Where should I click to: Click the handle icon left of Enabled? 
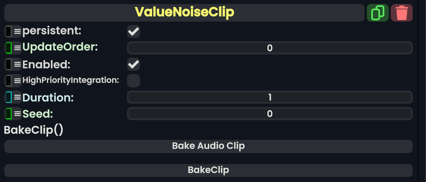13,64
